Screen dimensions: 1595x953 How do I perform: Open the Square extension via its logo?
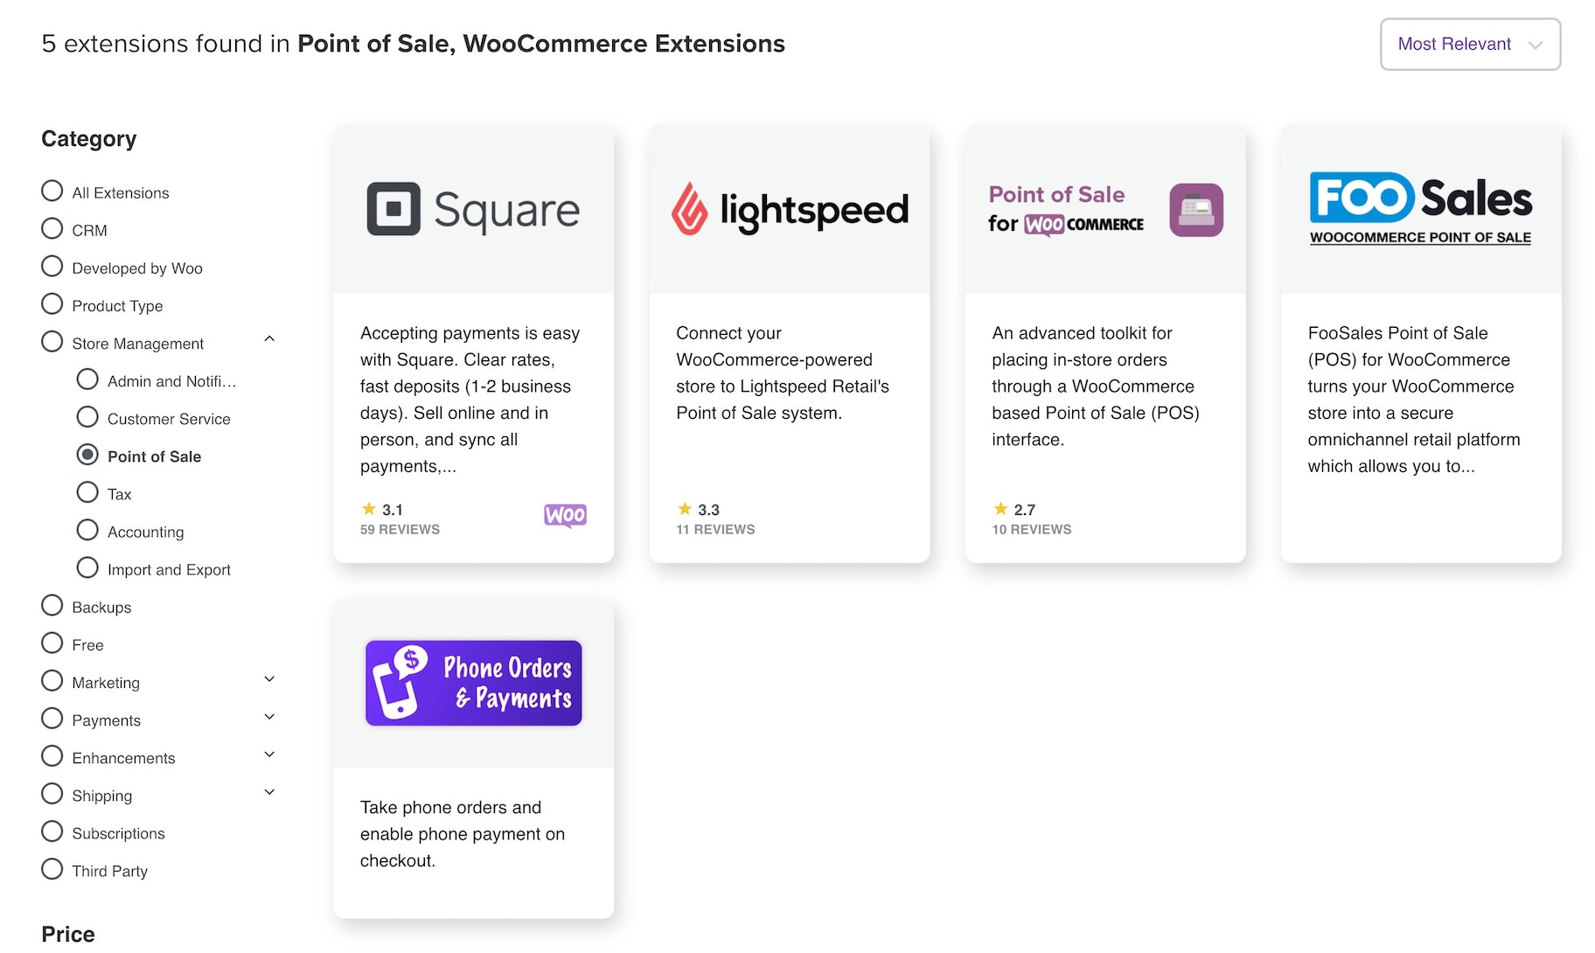pos(473,209)
